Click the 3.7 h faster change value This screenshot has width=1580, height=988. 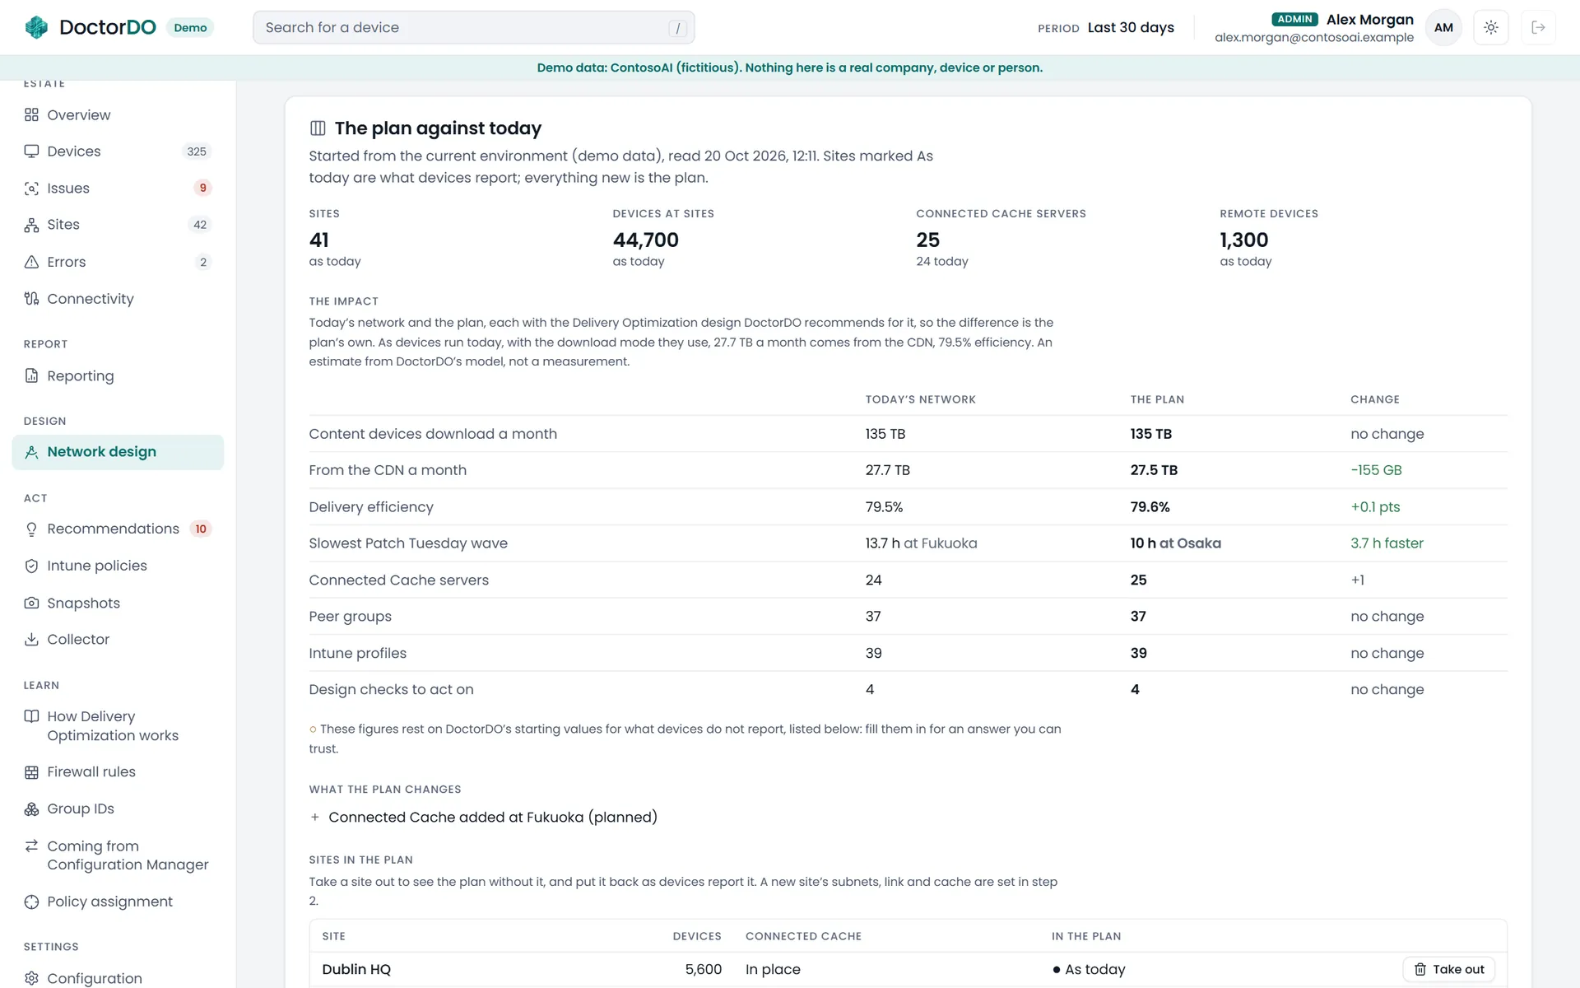point(1387,543)
